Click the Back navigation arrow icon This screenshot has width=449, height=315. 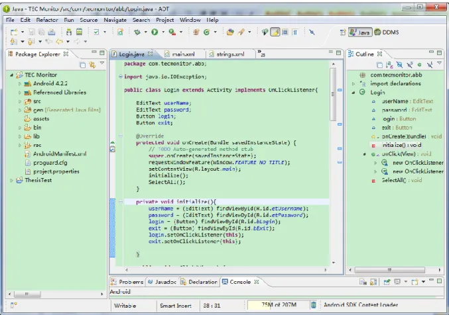[x=59, y=42]
